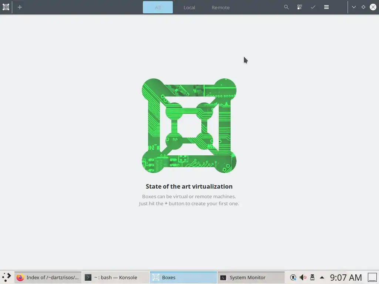Switch to the All tab

coord(158,7)
